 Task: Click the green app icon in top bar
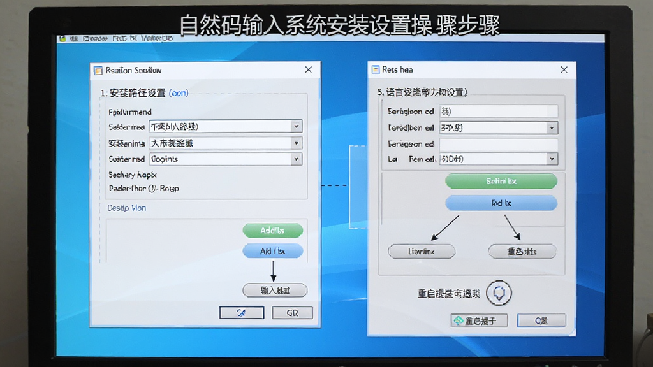(62, 39)
